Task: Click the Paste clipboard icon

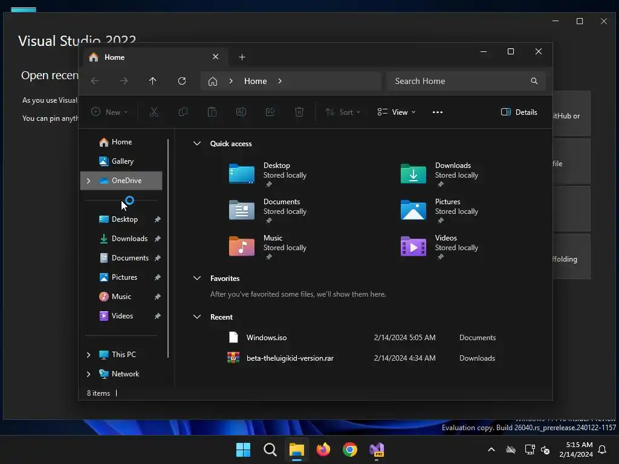Action: point(212,112)
